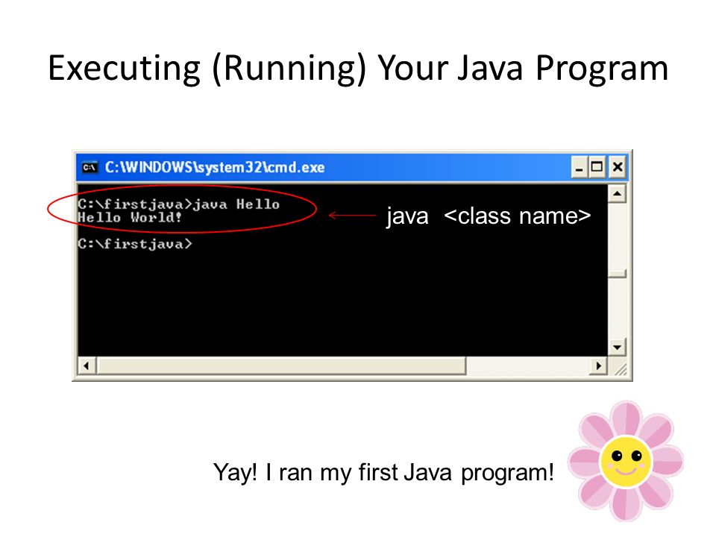
Task: Click the 'Hello World!' output line
Action: tap(130, 217)
